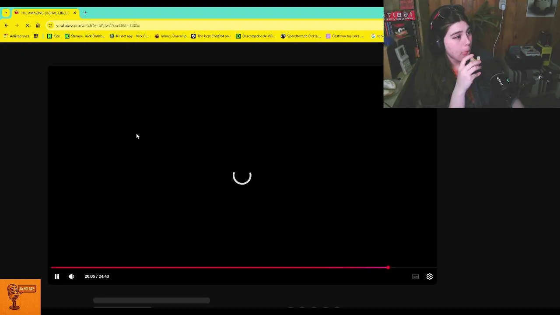This screenshot has width=560, height=315.
Task: Open the tab search dropdown arrow
Action: click(6, 13)
